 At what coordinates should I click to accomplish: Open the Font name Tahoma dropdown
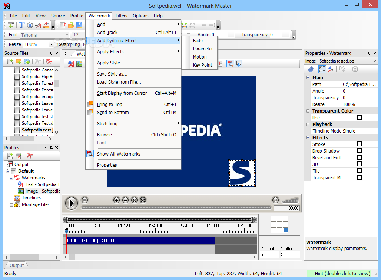[67, 35]
